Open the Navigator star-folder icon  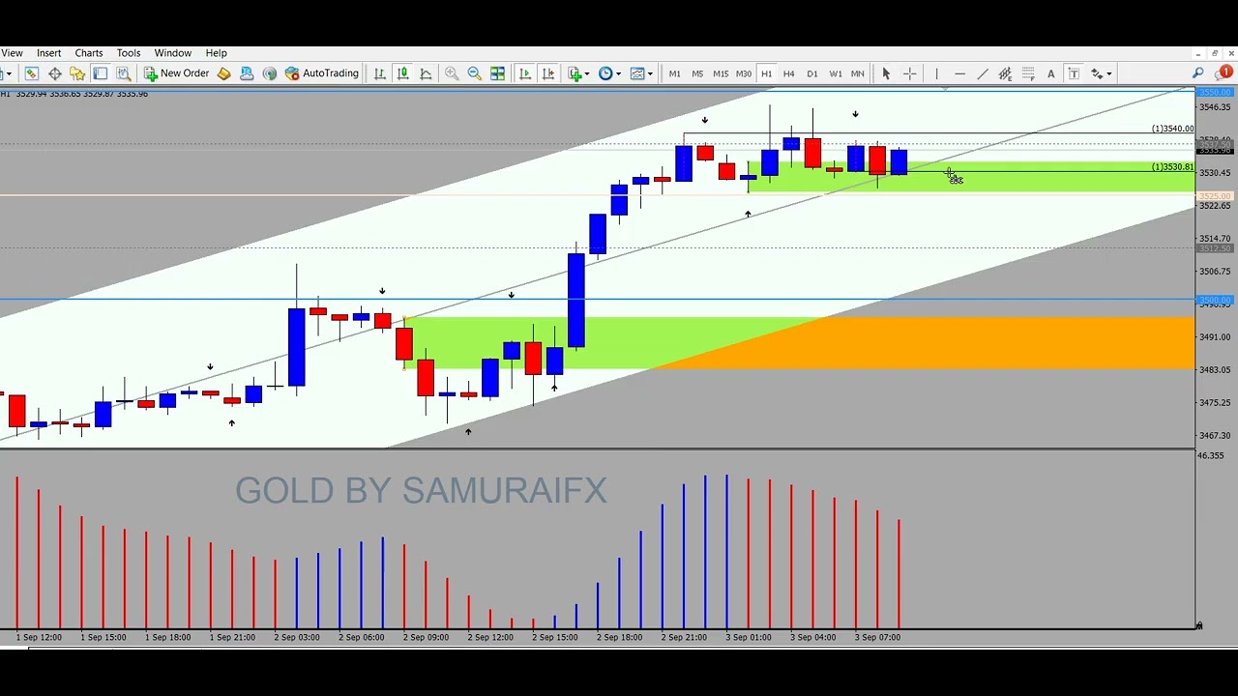(77, 73)
